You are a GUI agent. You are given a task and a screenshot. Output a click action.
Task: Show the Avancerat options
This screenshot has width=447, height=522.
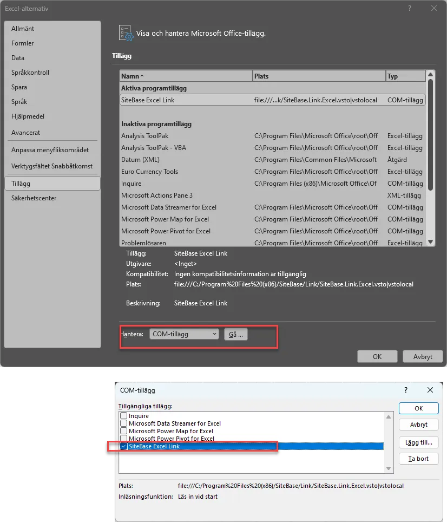[52, 133]
